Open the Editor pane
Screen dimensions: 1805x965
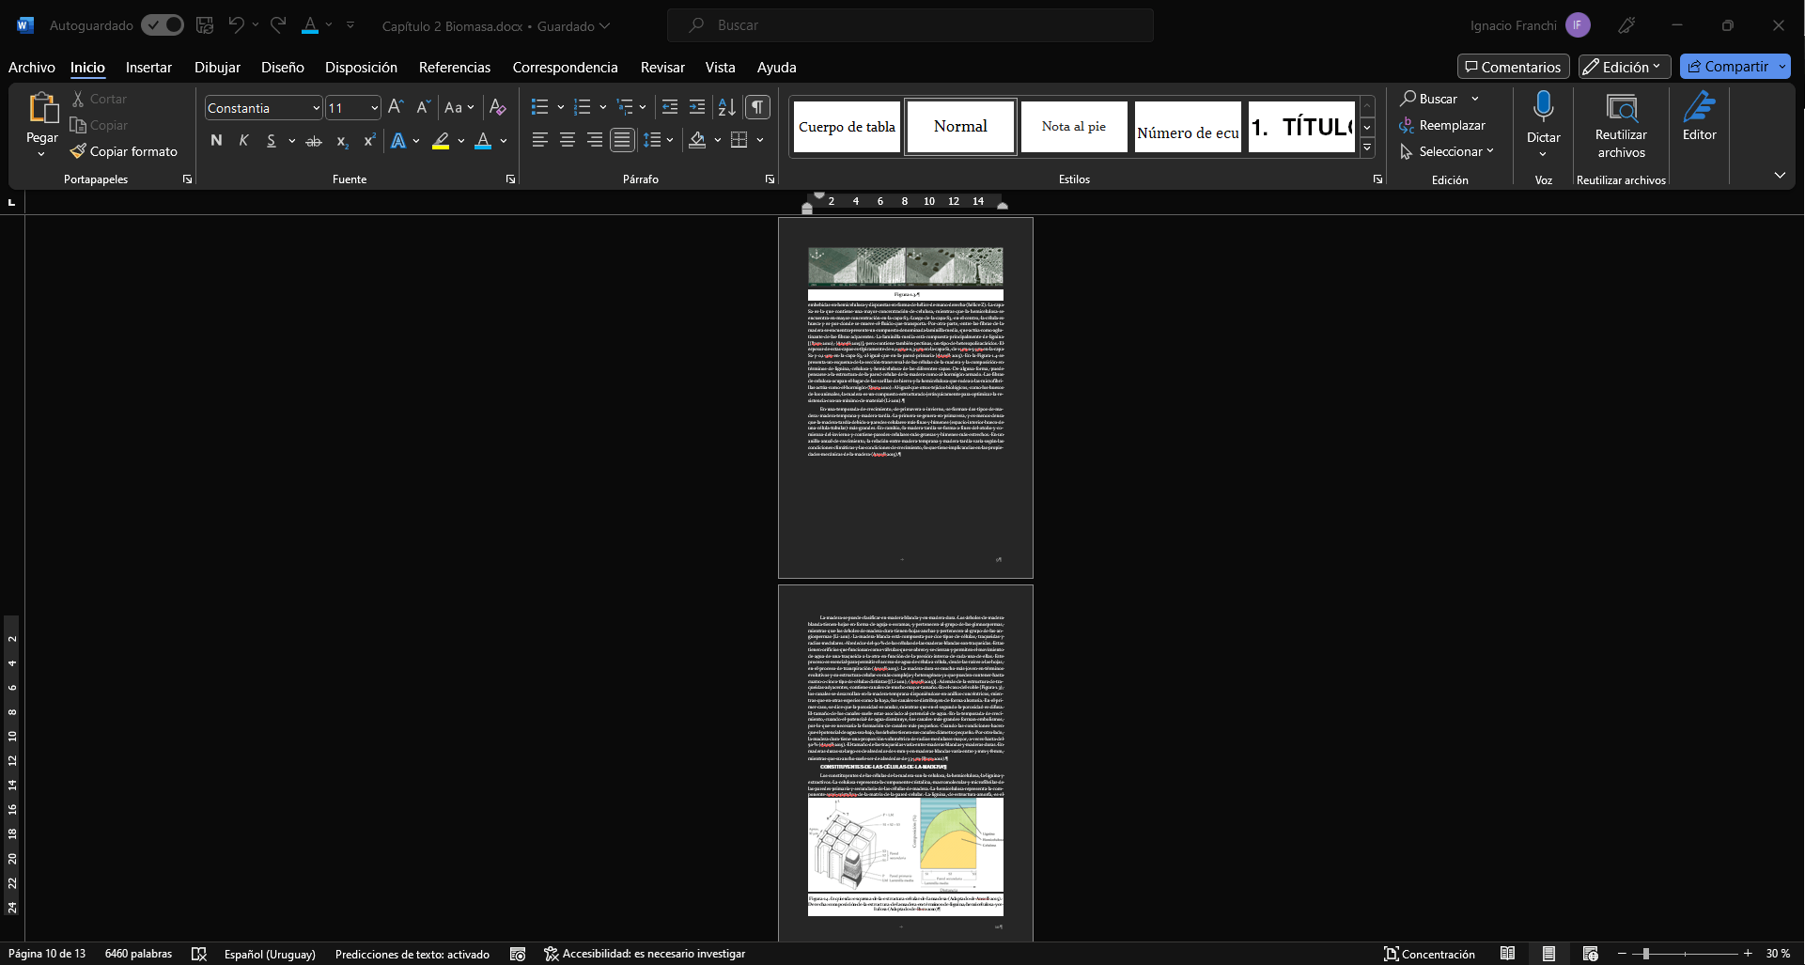coord(1699,117)
